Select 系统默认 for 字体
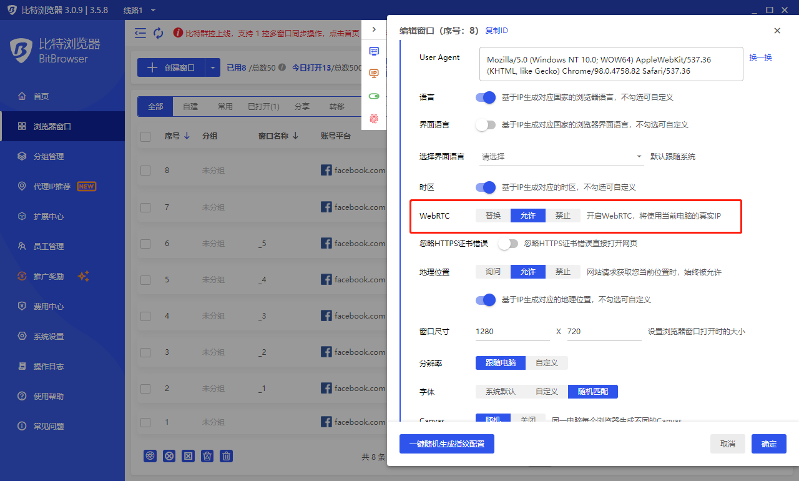The width and height of the screenshot is (799, 481). click(x=501, y=392)
